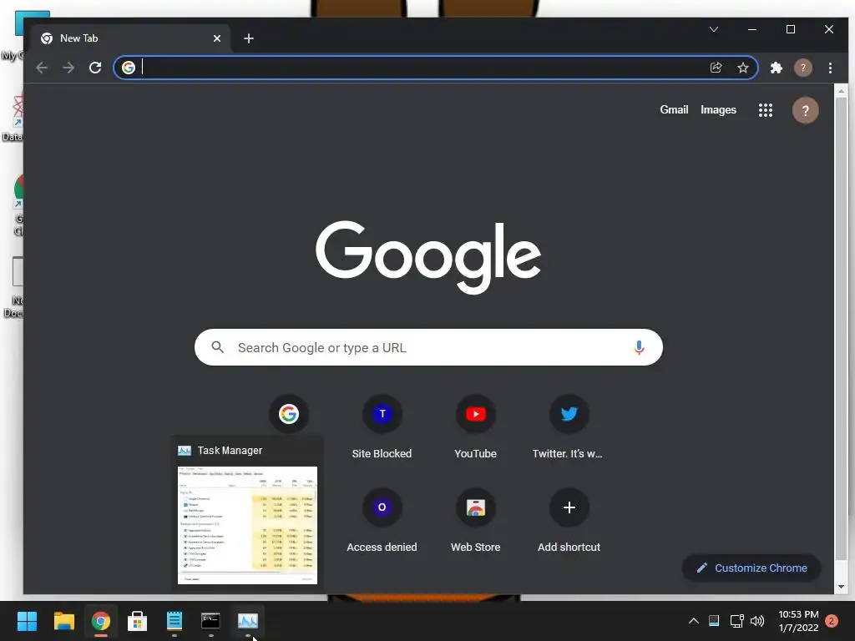The image size is (855, 641).
Task: Bookmark this tab with the star
Action: tap(742, 68)
